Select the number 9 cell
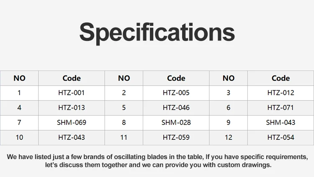The width and height of the screenshot is (314, 177). tap(228, 122)
